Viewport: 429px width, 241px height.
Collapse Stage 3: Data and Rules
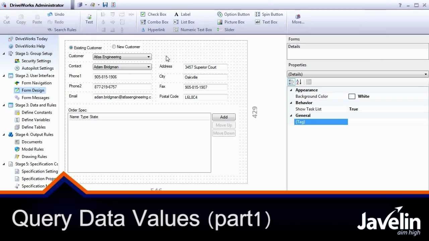point(4,105)
